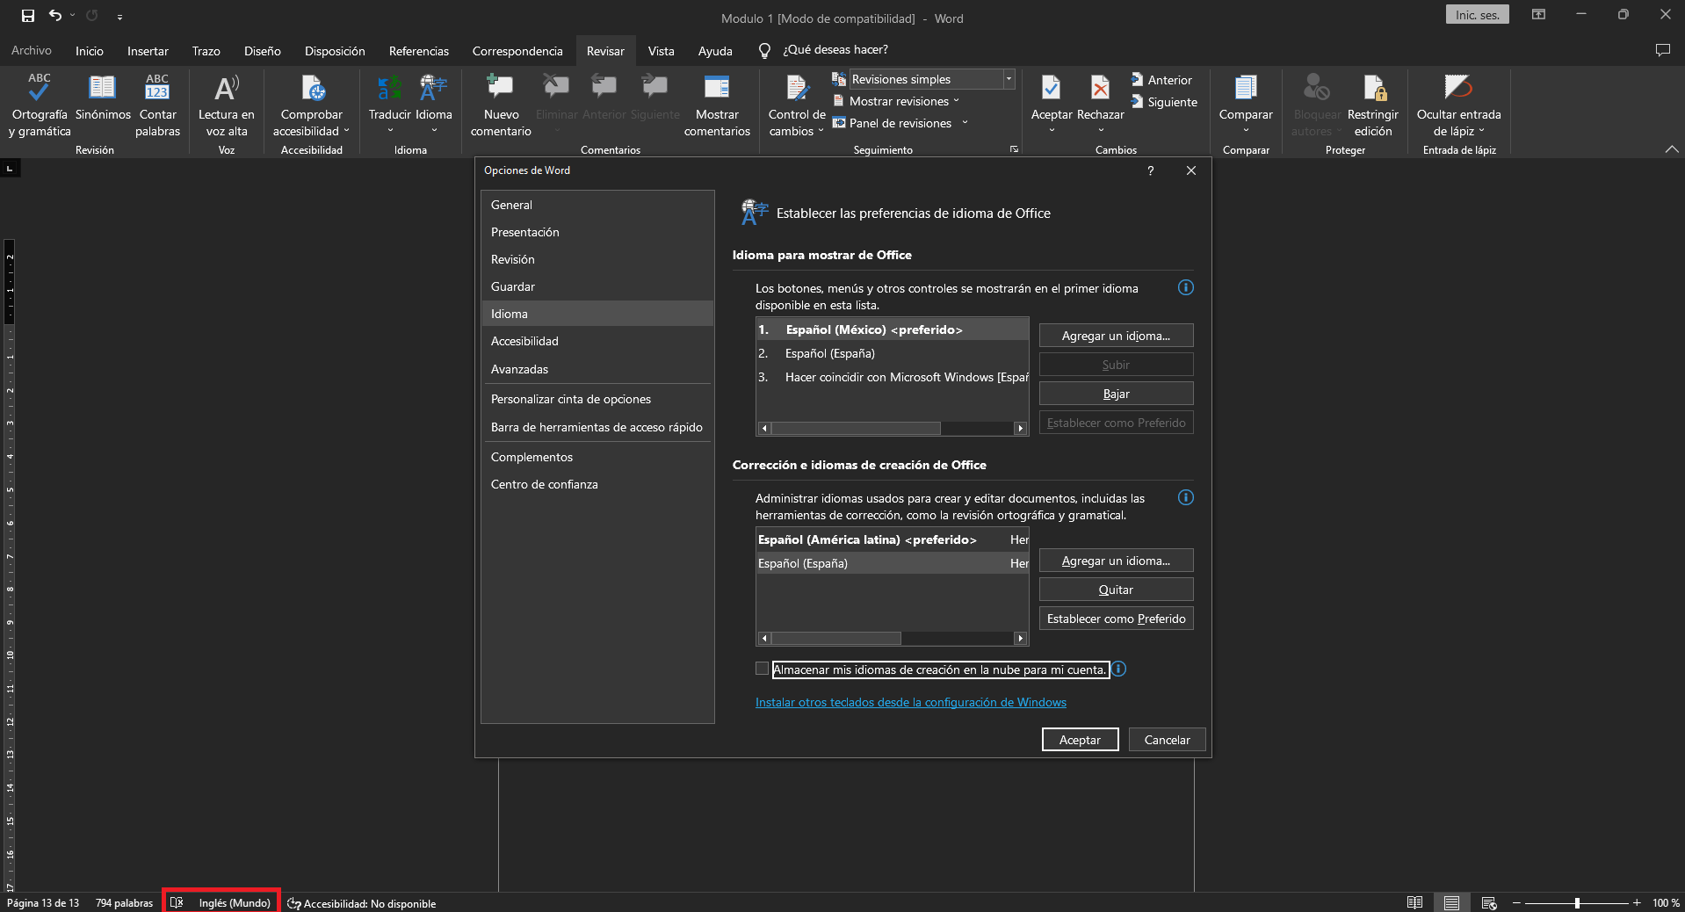This screenshot has width=1685, height=912.
Task: Click the Undo arrow icon
Action: tap(55, 16)
